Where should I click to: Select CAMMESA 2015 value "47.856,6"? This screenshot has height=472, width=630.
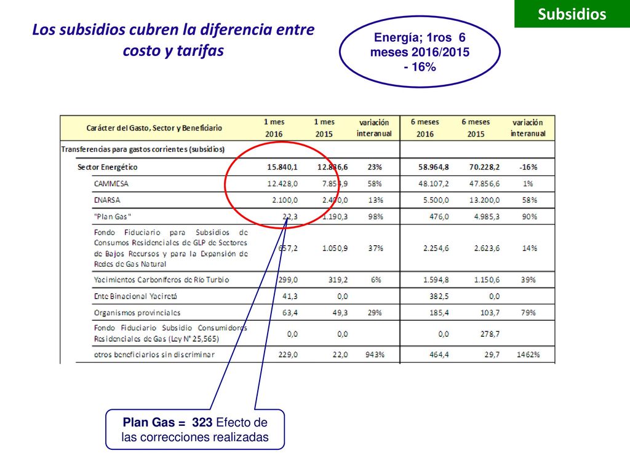485,184
